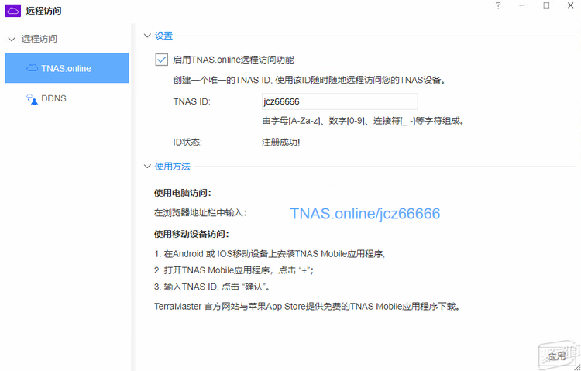Image resolution: width=581 pixels, height=371 pixels.
Task: Click the purple cloud app icon in title bar
Action: (x=13, y=11)
